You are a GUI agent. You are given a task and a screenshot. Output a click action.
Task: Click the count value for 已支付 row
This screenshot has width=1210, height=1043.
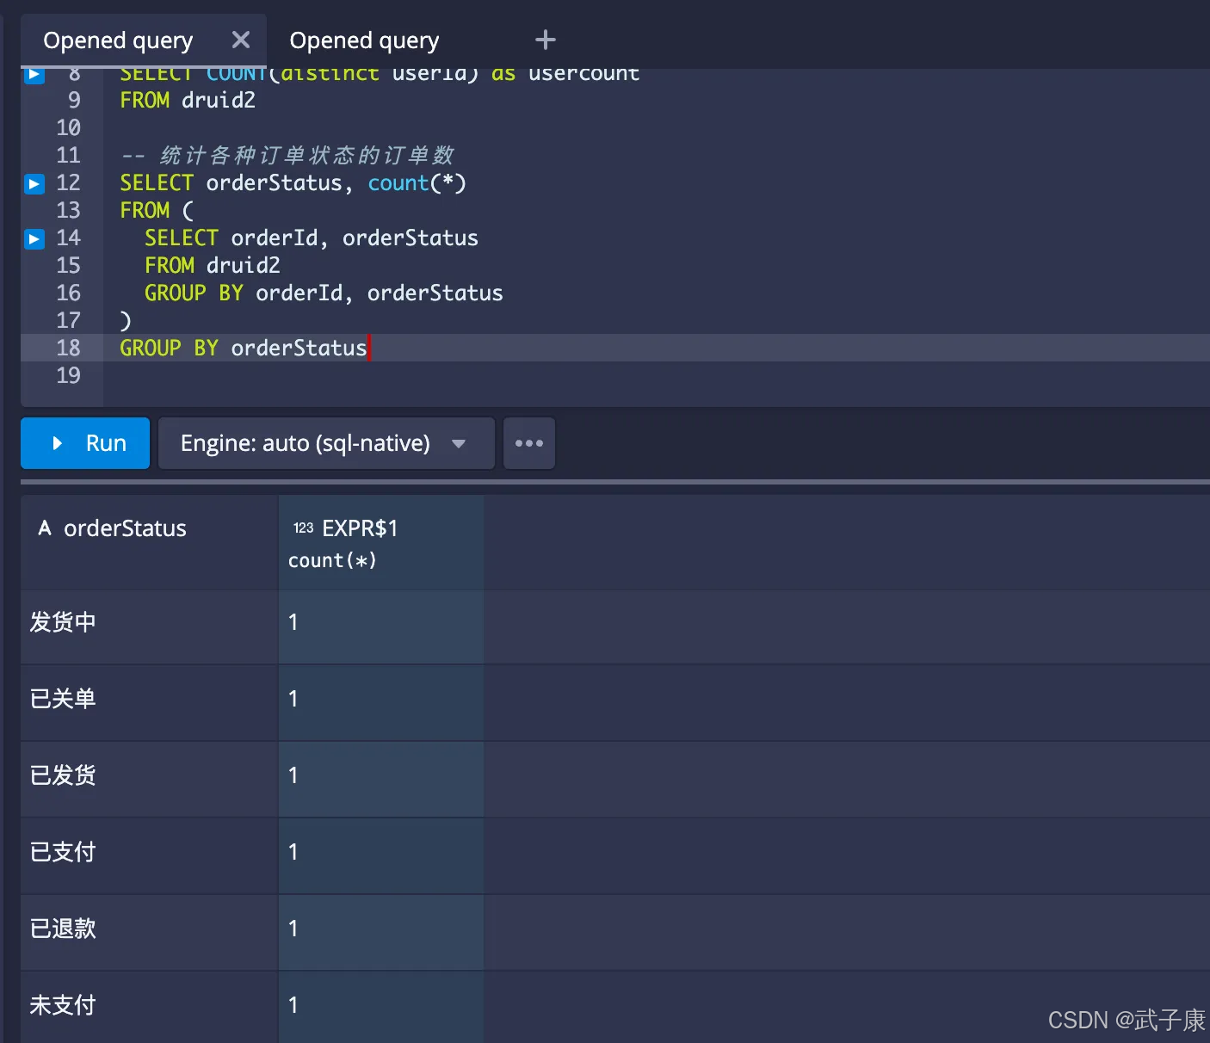click(x=293, y=852)
